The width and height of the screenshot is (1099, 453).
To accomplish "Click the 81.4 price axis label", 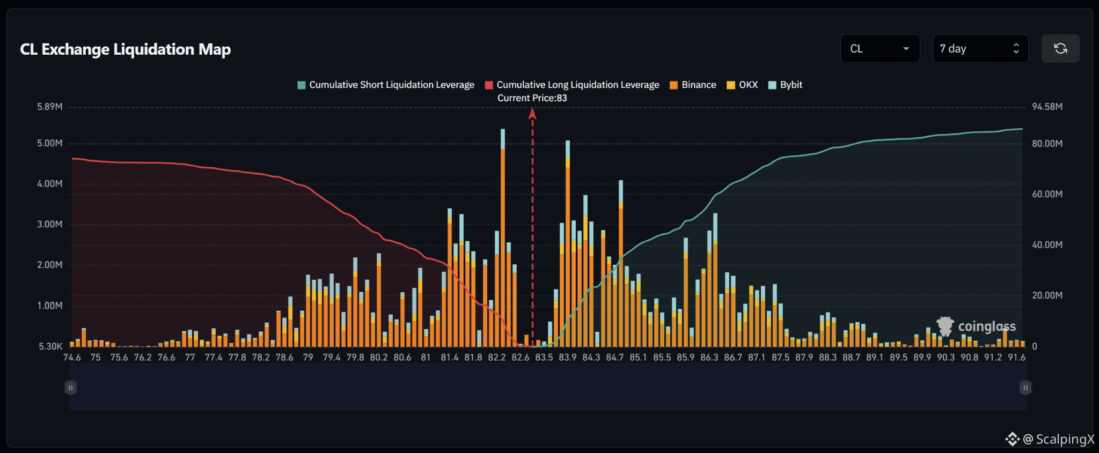I will [x=450, y=358].
